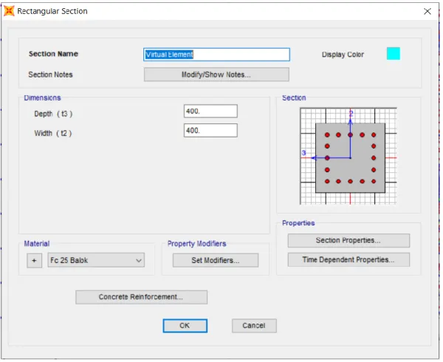Click the Cancel button
The width and height of the screenshot is (443, 362).
coord(254,326)
